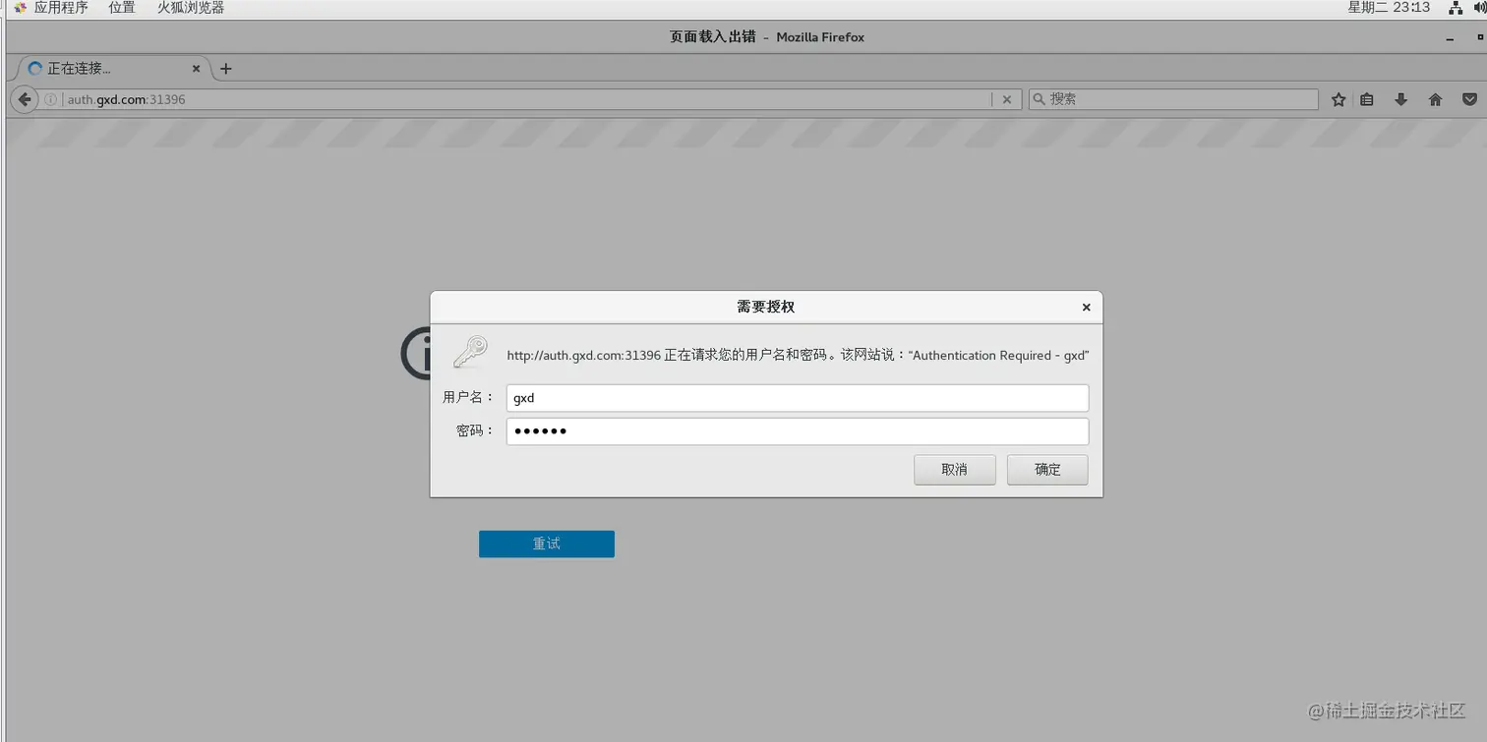
Task: Go to the home page icon
Action: point(1436,99)
